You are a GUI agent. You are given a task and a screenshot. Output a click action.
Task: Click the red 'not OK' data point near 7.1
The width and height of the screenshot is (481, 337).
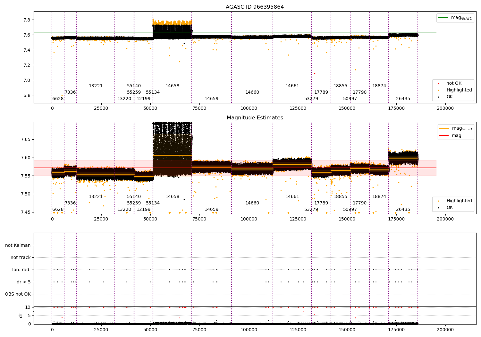(x=315, y=73)
